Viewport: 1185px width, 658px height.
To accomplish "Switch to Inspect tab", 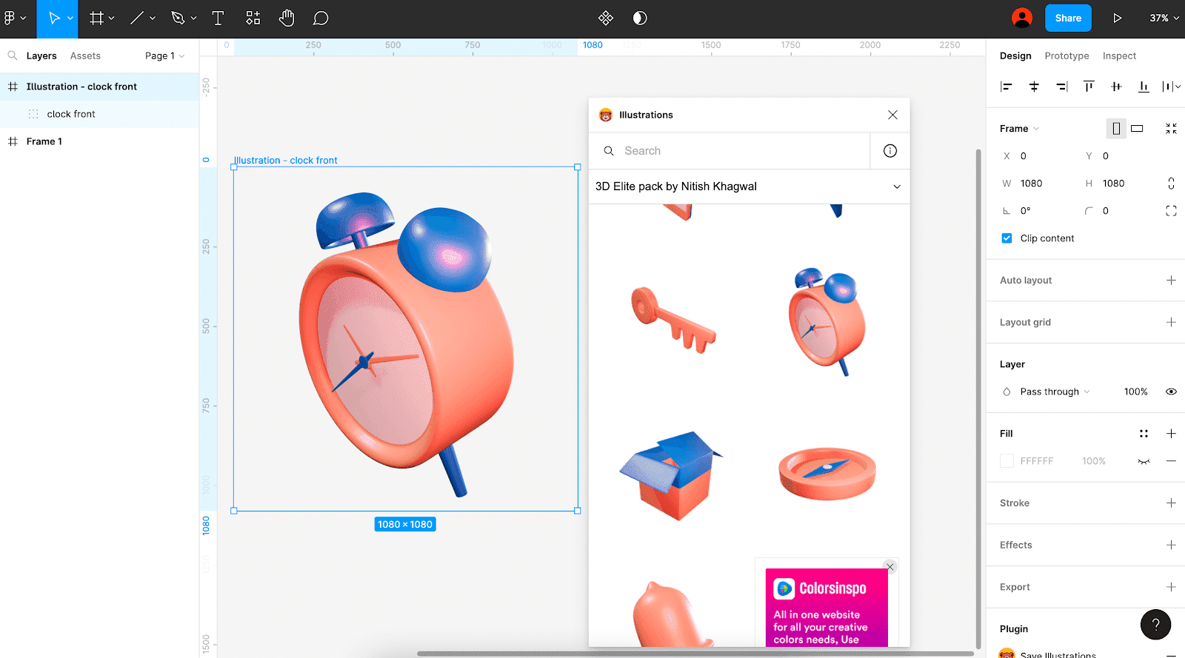I will (1119, 56).
